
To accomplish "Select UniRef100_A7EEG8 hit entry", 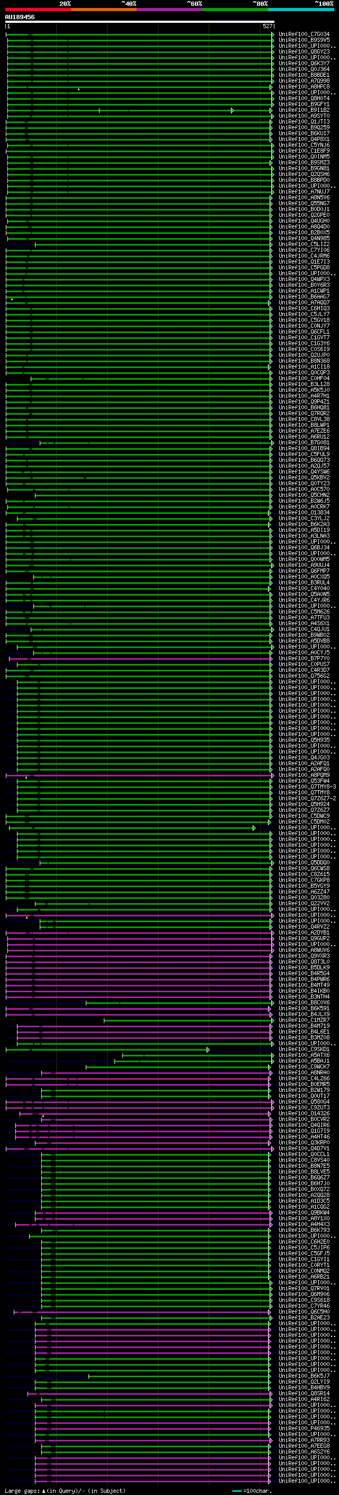I will 304,1446.
